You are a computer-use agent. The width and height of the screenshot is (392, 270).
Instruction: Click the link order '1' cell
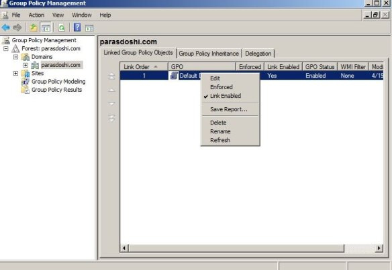pyautogui.click(x=144, y=76)
